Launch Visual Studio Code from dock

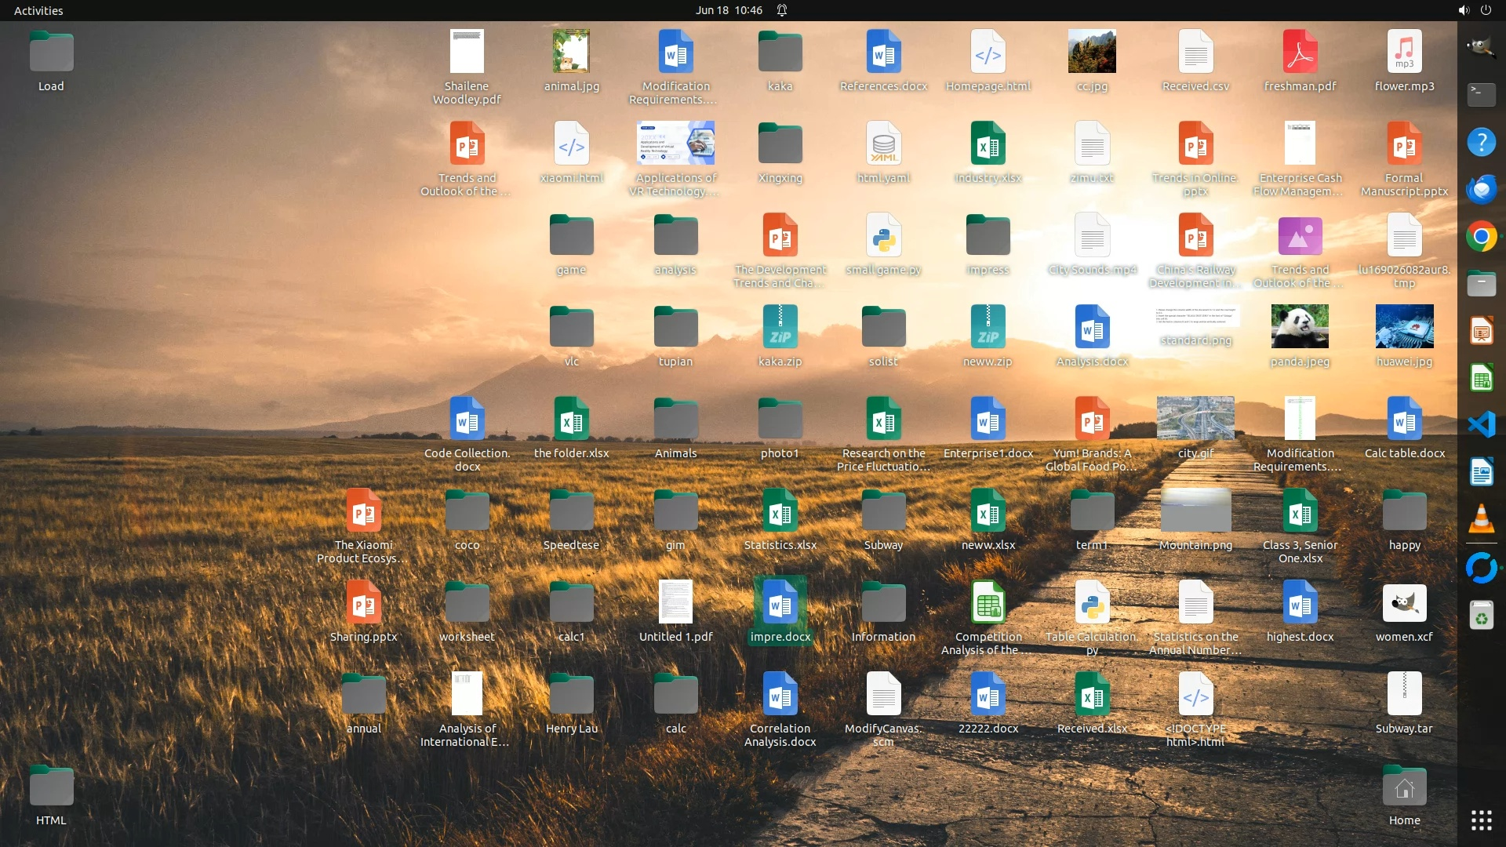coord(1481,424)
